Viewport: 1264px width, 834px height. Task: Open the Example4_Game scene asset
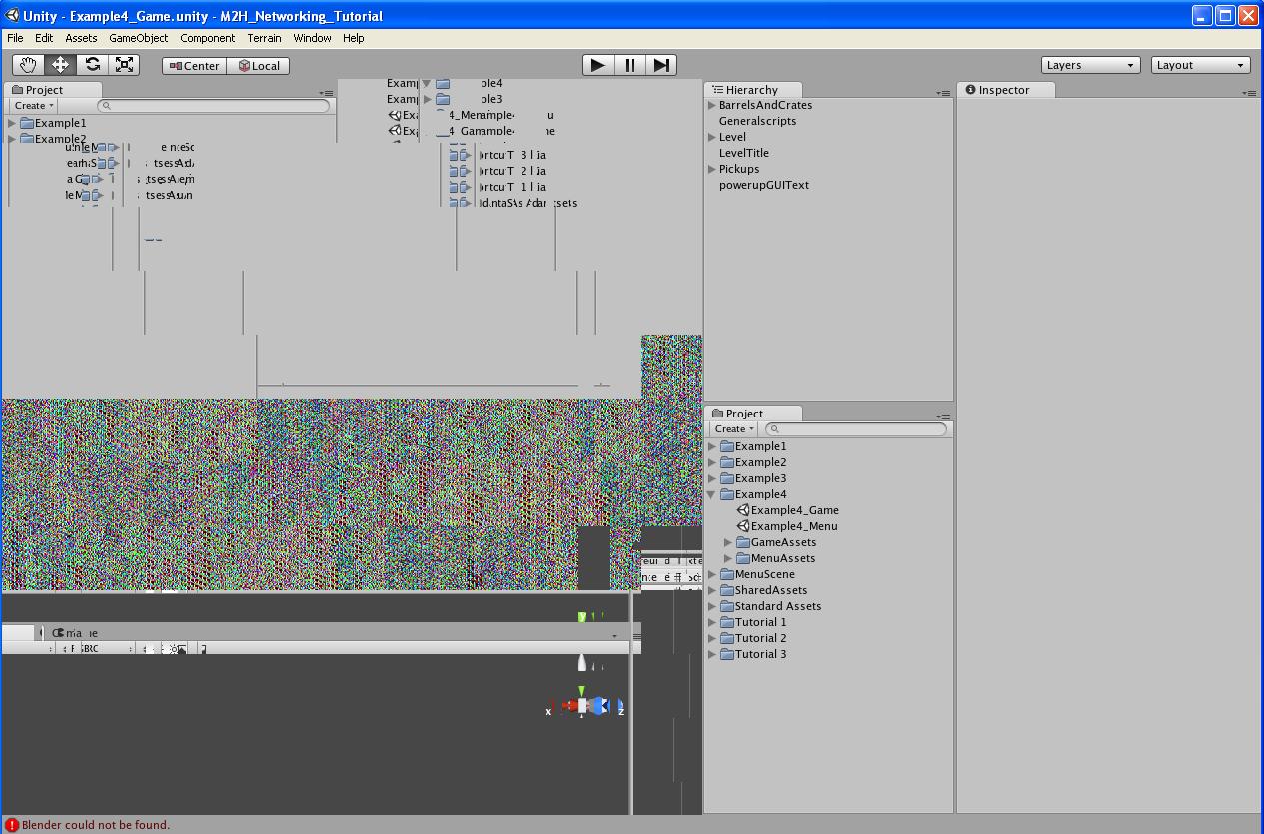794,510
